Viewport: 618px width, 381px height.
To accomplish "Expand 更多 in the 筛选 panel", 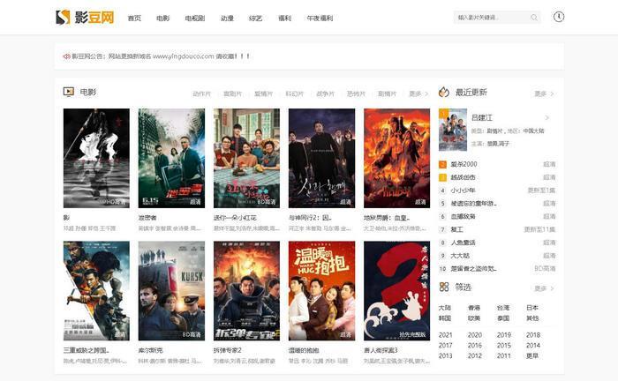I will [x=545, y=288].
